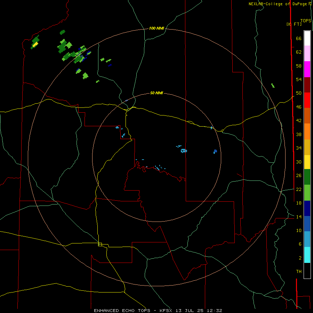Click the "34" legend label

[x=299, y=148]
